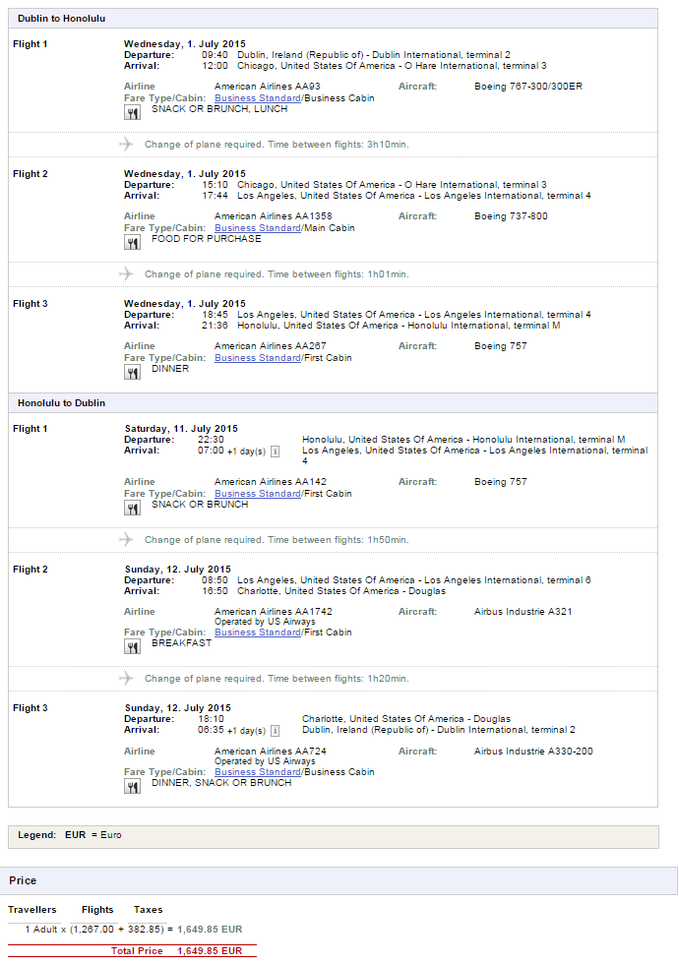Click 'Operated by US Airways' under AA1742
The image size is (679, 964).
click(265, 621)
